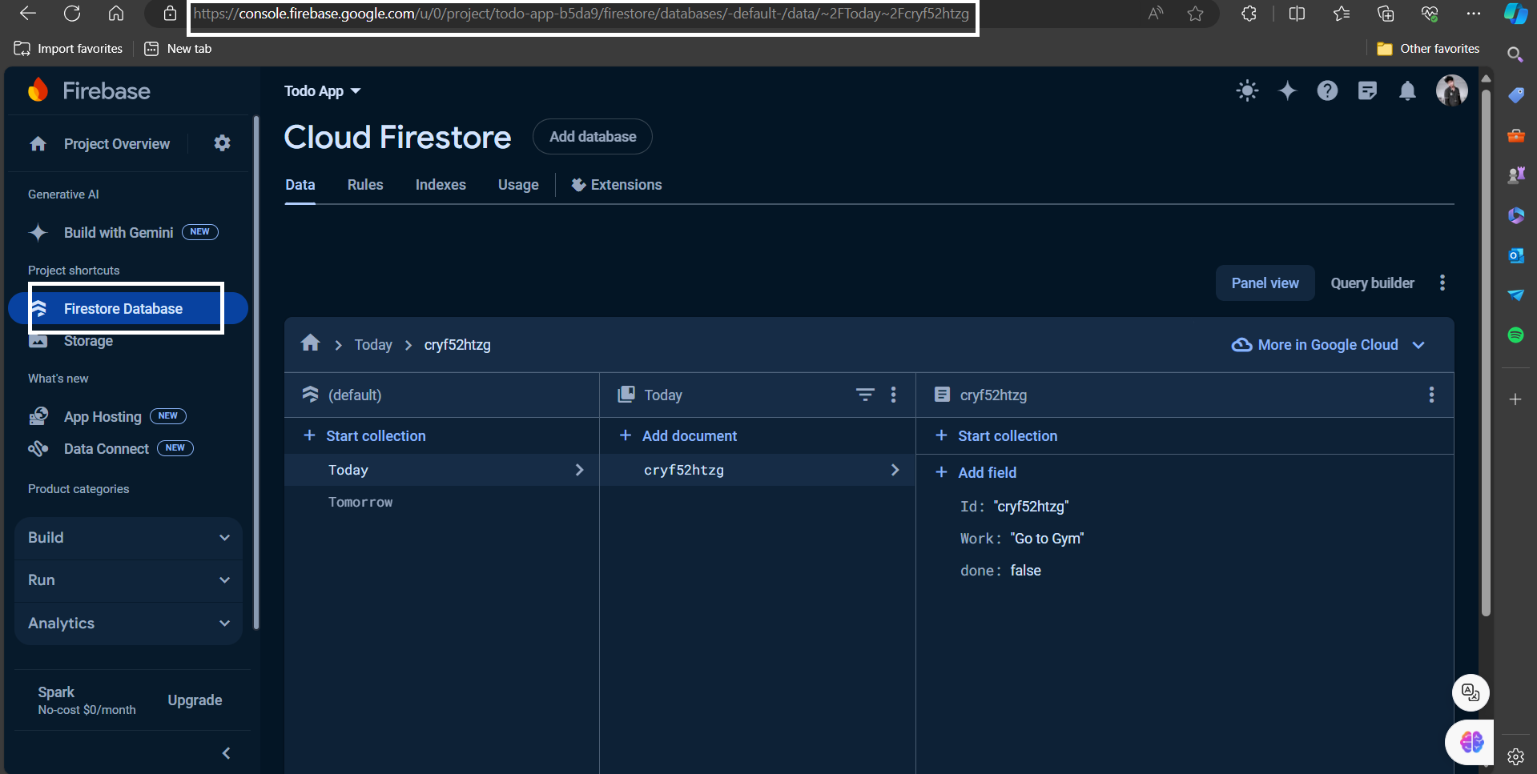
Task: Refresh the browser page
Action: coord(72,14)
